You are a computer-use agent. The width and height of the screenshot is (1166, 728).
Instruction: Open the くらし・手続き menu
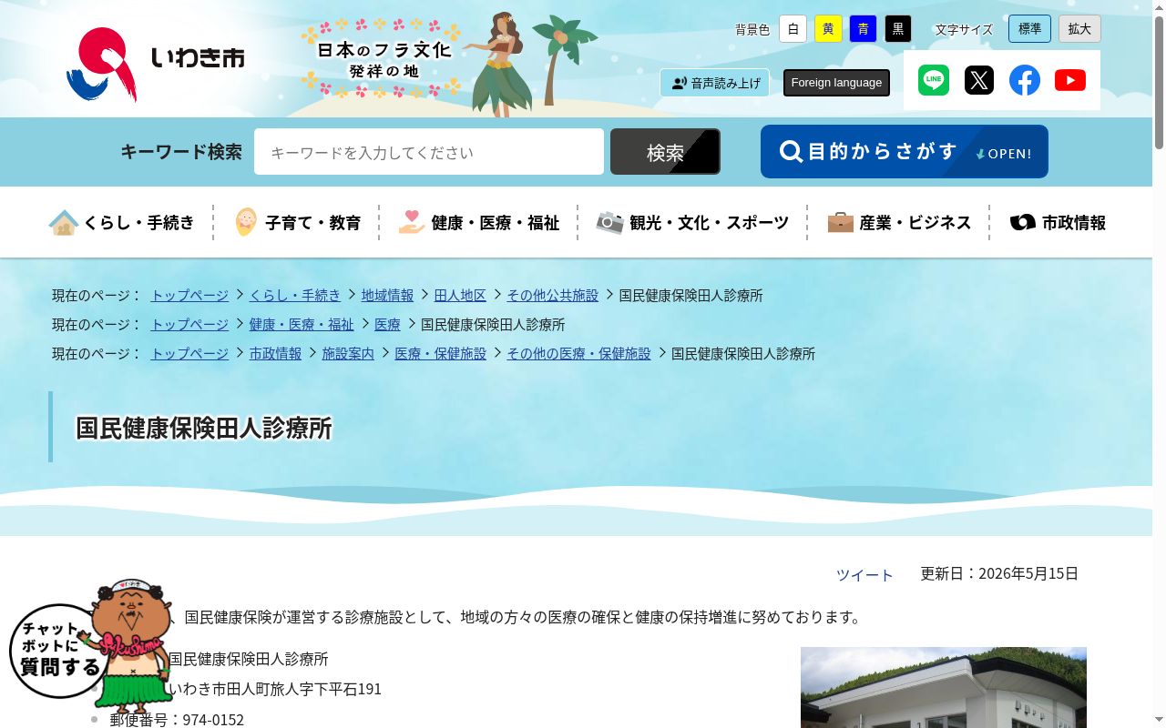click(x=121, y=222)
